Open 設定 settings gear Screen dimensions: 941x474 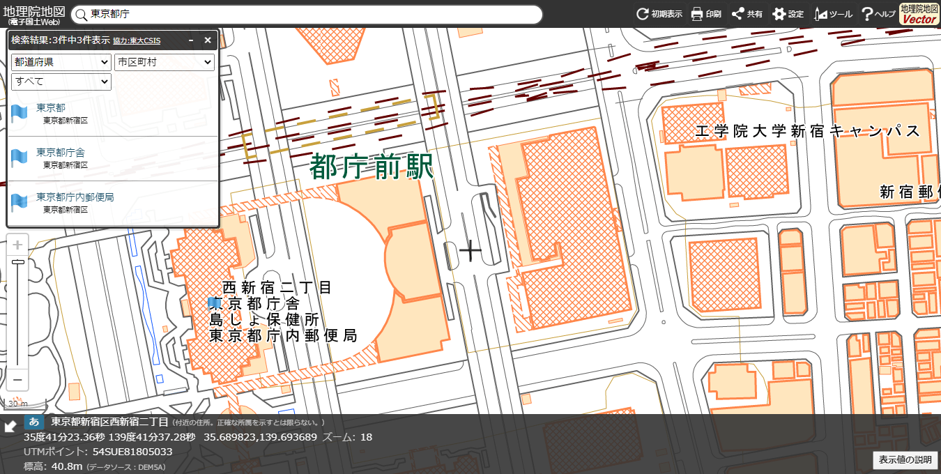[788, 14]
